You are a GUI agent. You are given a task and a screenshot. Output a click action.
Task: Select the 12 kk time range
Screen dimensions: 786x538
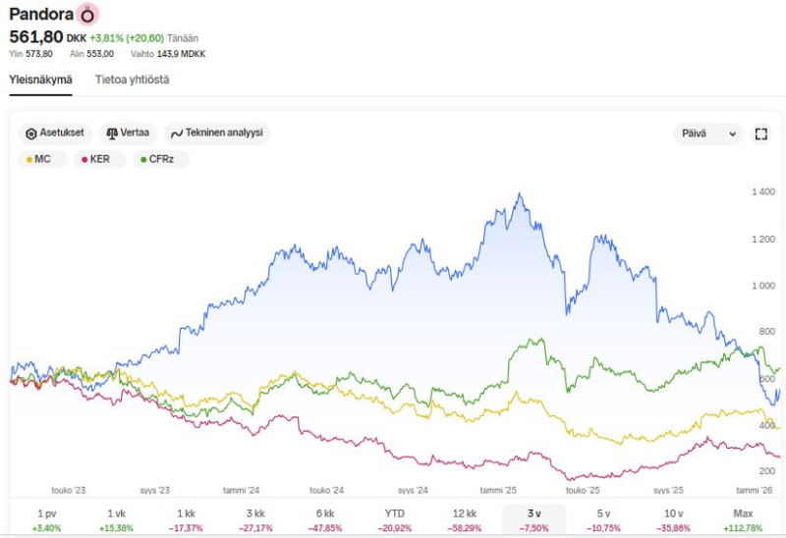pyautogui.click(x=464, y=520)
